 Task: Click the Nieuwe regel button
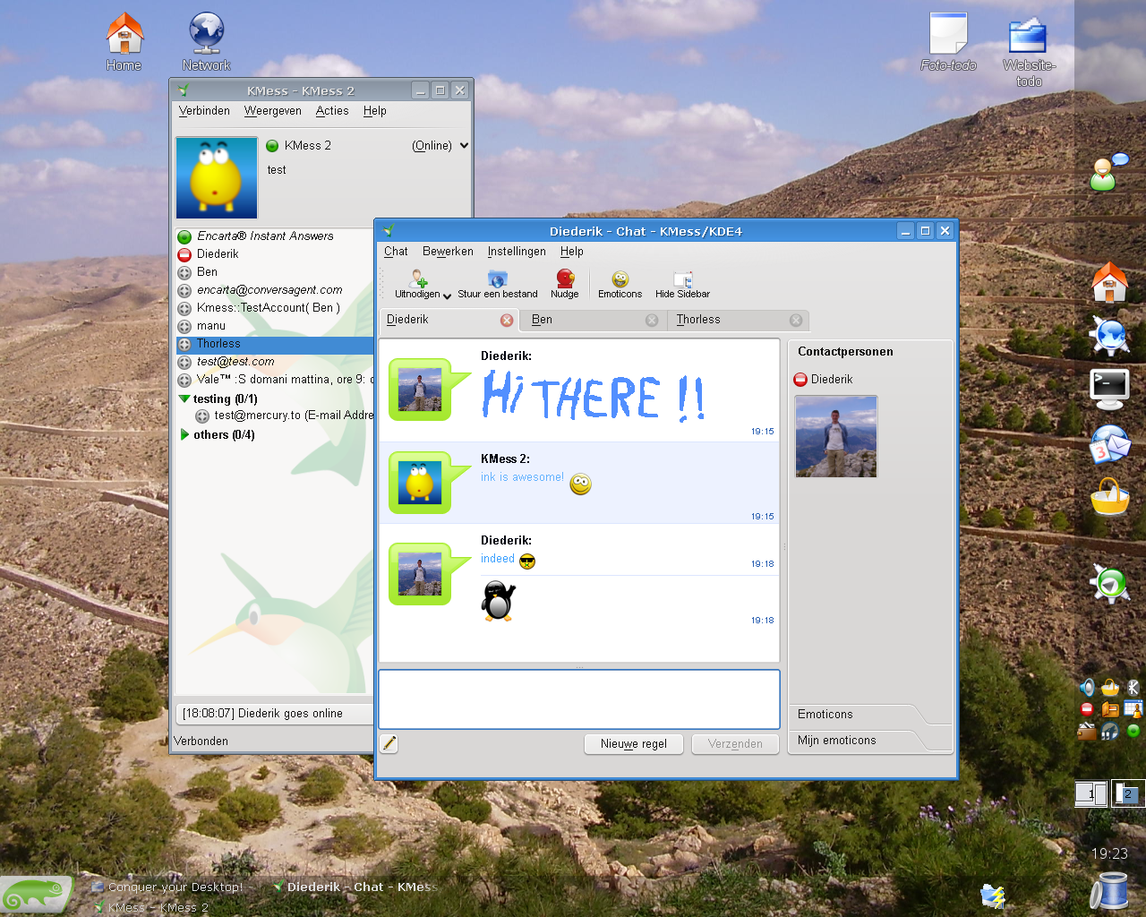pyautogui.click(x=634, y=744)
